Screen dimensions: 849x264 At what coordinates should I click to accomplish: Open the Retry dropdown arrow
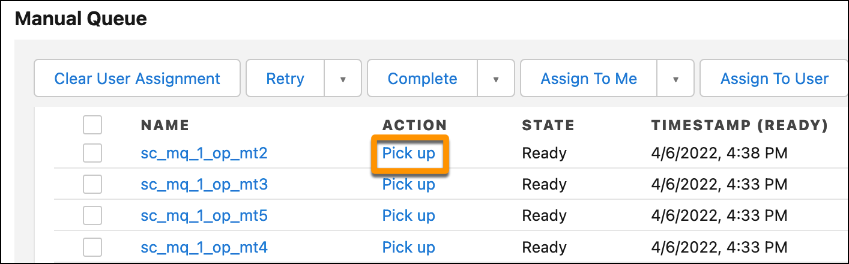click(x=343, y=79)
